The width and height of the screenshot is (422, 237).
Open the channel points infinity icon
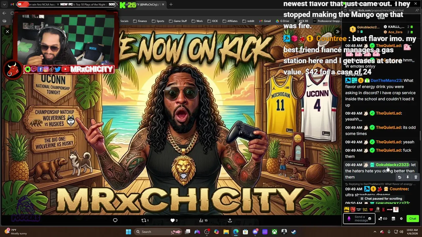tap(382, 219)
